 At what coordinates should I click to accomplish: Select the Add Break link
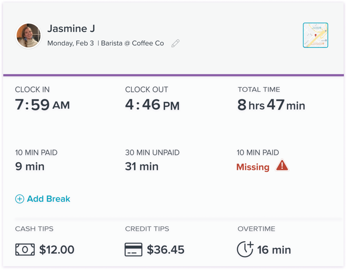point(43,199)
